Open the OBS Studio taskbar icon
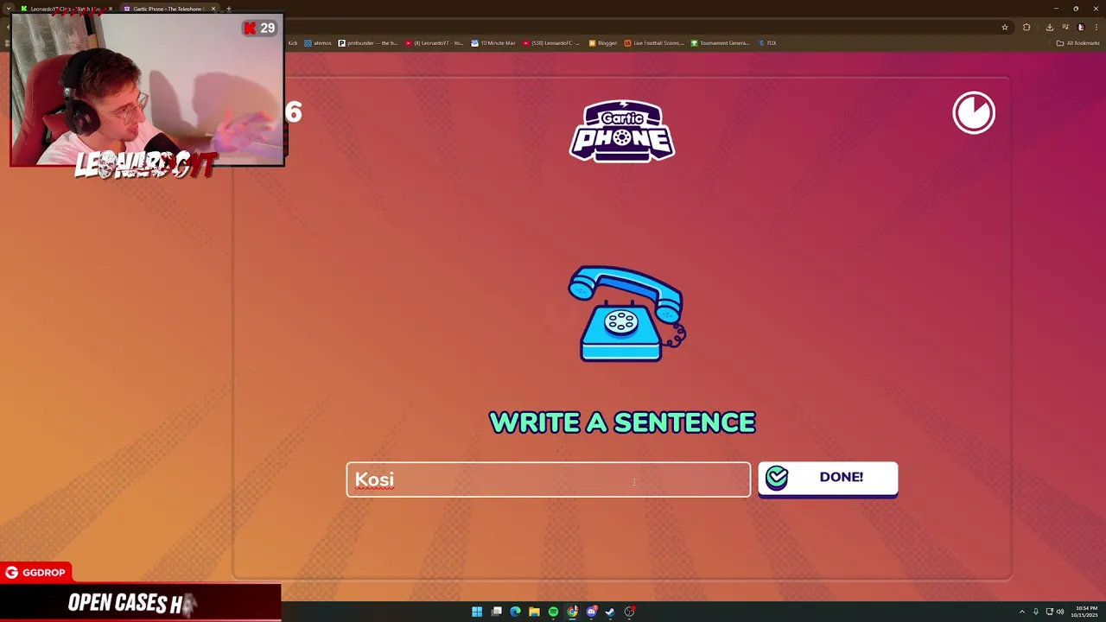Viewport: 1106px width, 622px height. (629, 612)
